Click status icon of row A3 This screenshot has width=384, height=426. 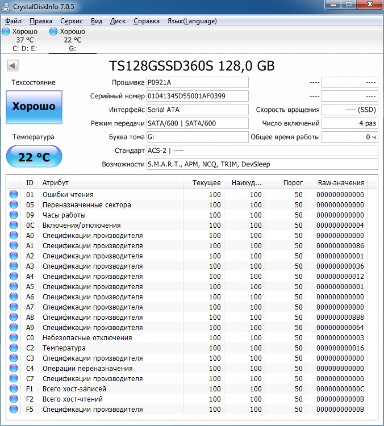pyautogui.click(x=14, y=266)
